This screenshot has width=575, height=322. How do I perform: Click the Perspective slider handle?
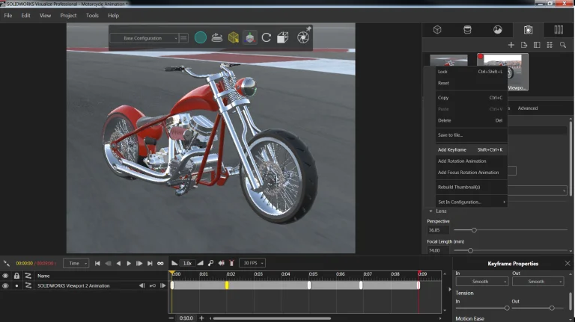(474, 230)
